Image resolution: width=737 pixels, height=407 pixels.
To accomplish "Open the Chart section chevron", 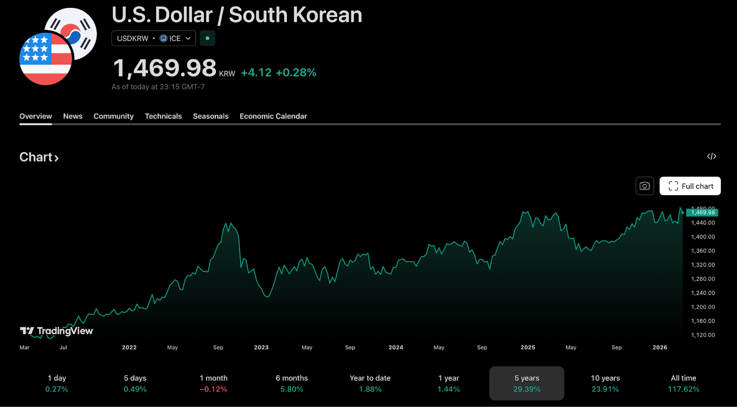I will [x=56, y=158].
